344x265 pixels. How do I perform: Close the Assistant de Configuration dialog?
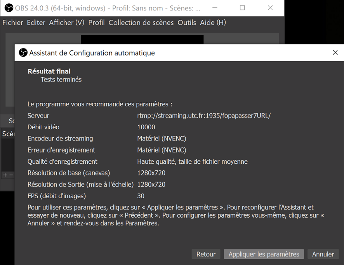point(335,52)
